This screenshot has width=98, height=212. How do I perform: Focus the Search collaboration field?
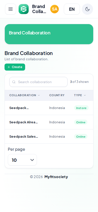[38, 82]
